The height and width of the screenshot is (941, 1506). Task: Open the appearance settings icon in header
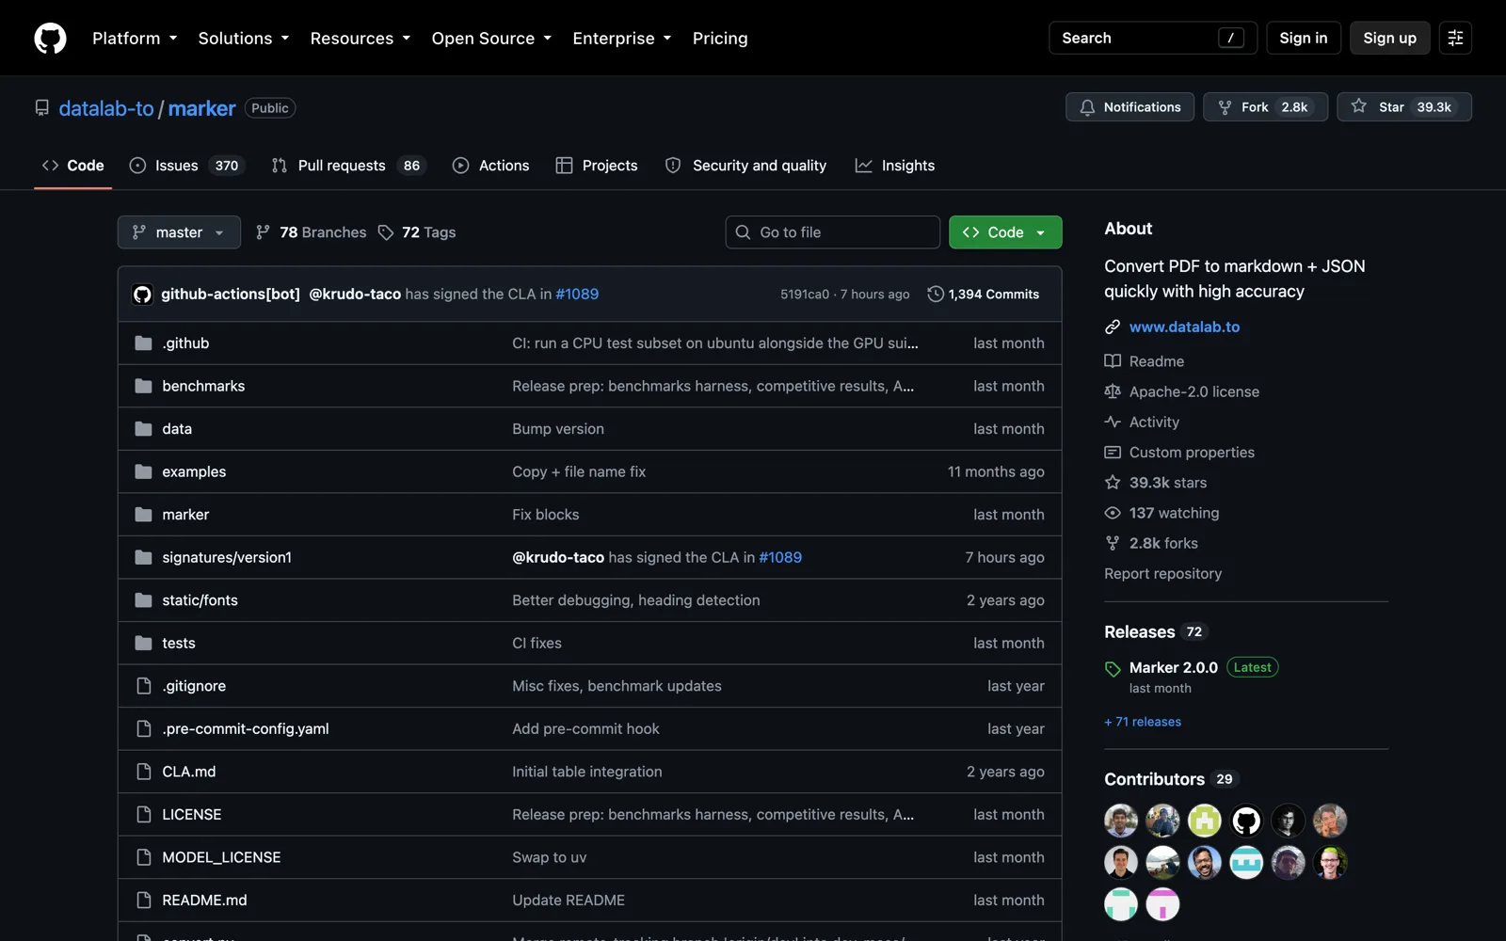(x=1455, y=38)
